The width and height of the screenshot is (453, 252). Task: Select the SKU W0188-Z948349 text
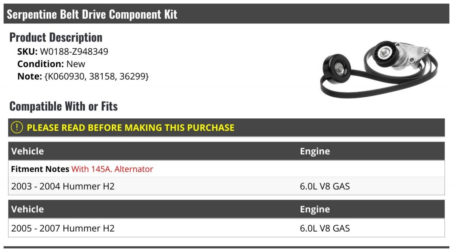point(63,52)
